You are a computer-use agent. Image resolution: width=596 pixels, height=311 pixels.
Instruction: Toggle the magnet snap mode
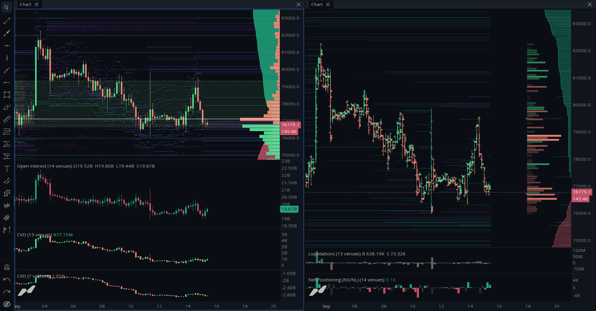tap(7, 267)
